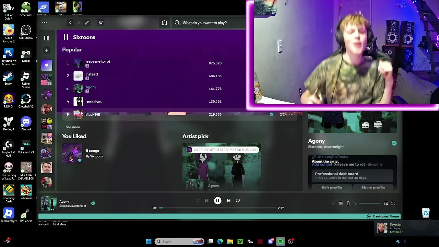Skip to the next track
Image resolution: width=439 pixels, height=247 pixels.
[x=228, y=201]
